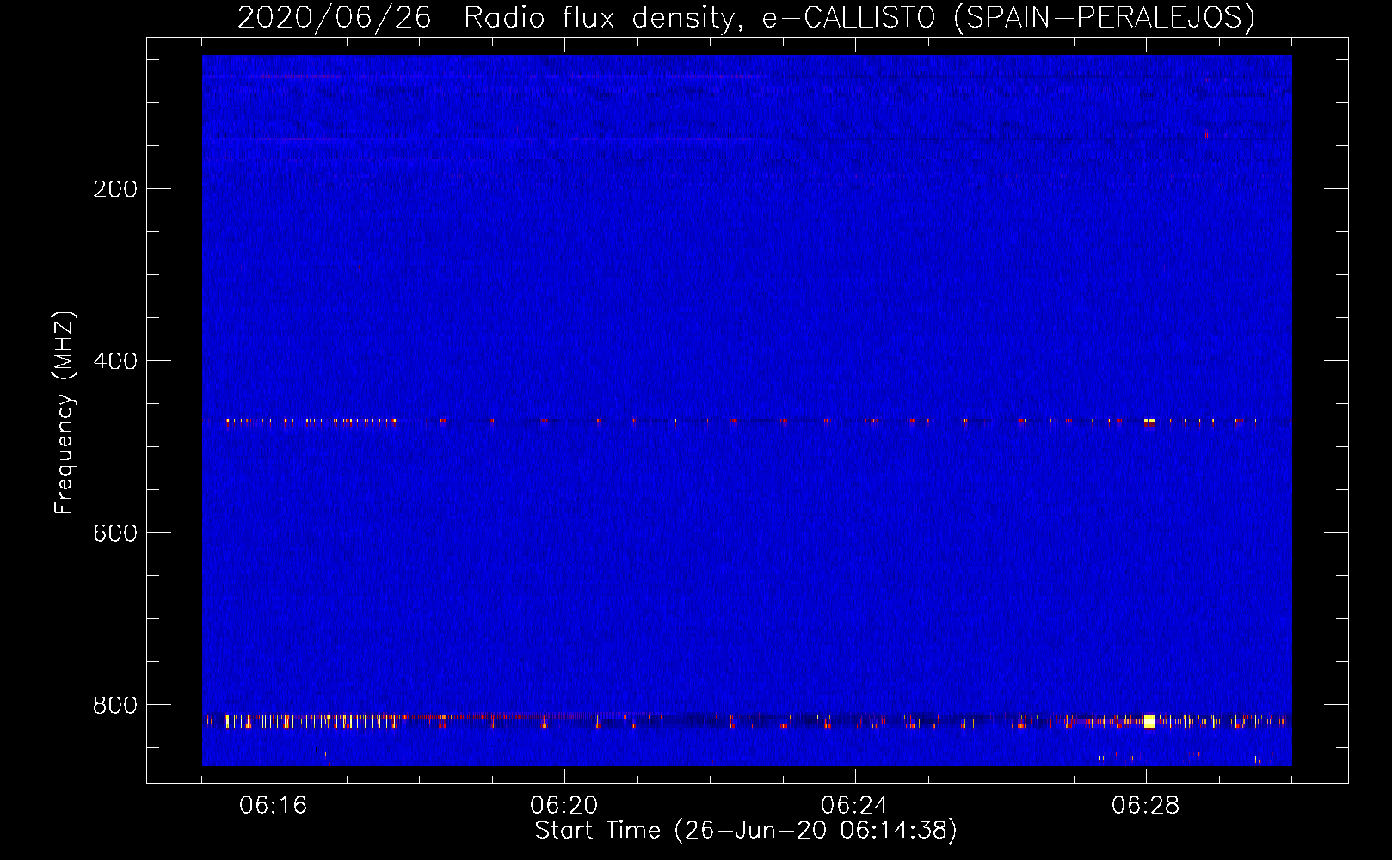The image size is (1392, 860).
Task: Click the 200 frequency tick label
Action: tap(115, 189)
